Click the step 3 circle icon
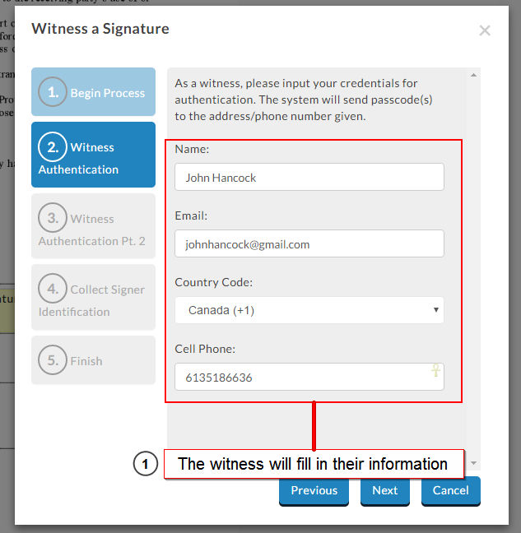The image size is (521, 533). pyautogui.click(x=53, y=218)
